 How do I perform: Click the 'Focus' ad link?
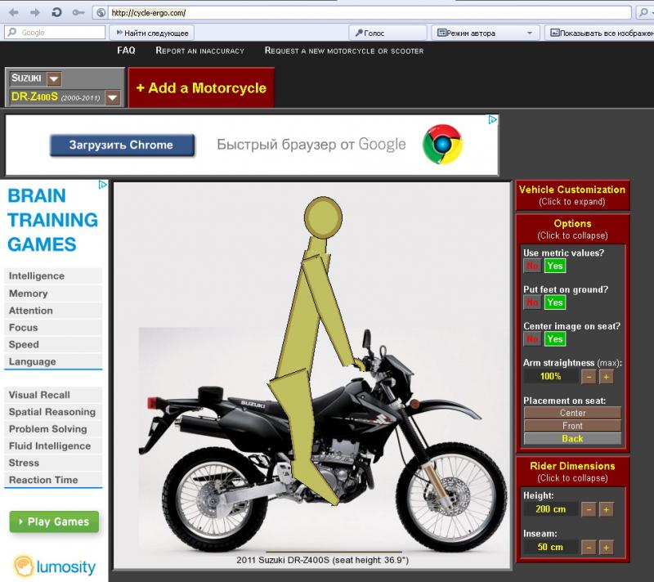(x=53, y=328)
